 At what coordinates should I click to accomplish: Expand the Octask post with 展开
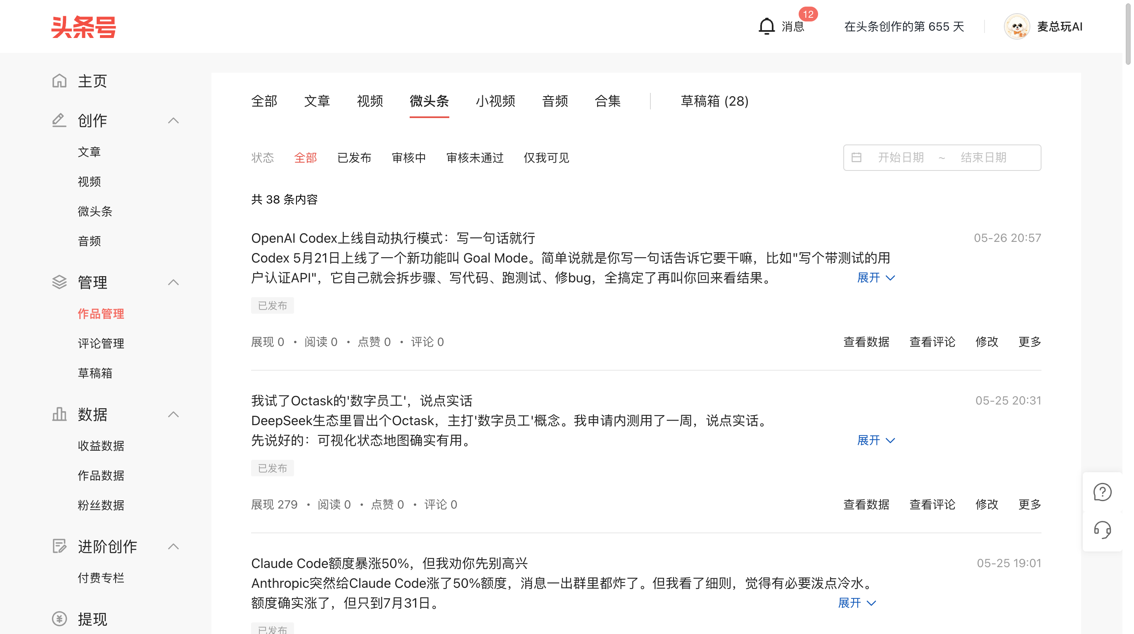pos(876,440)
